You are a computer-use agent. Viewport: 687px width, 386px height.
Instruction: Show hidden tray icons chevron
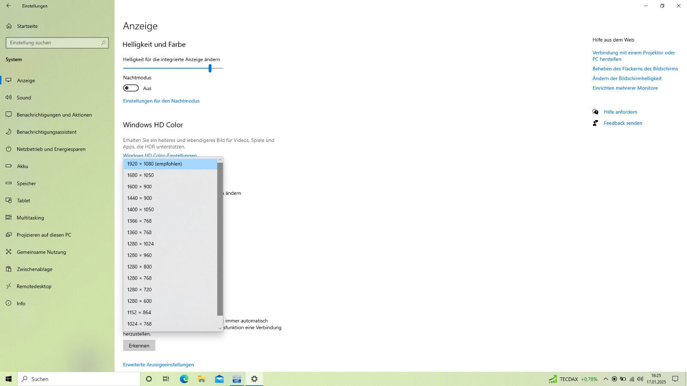tap(605, 379)
